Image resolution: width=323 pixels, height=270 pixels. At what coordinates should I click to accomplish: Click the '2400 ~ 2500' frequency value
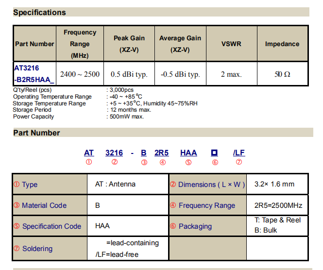coord(80,74)
